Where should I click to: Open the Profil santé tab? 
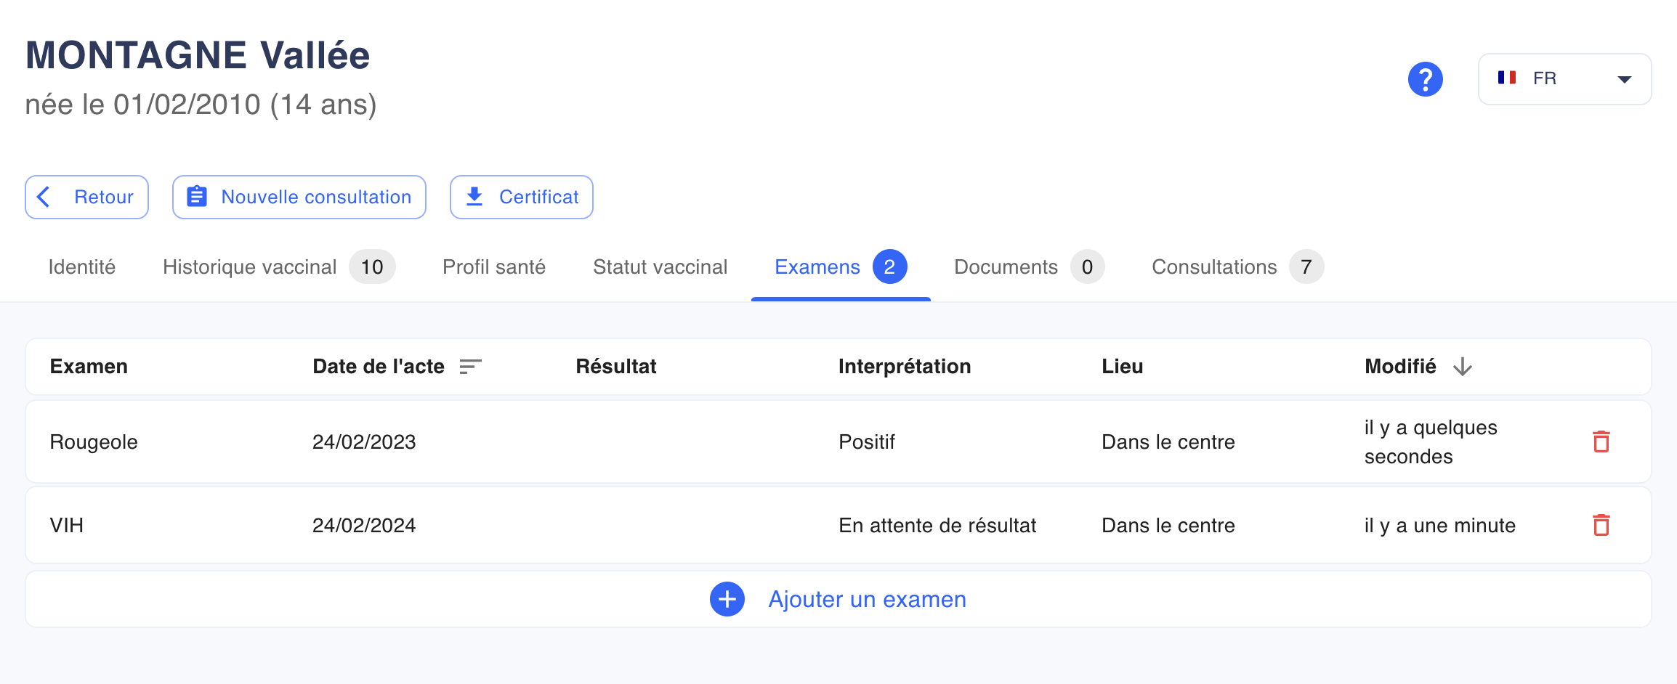[x=494, y=266]
